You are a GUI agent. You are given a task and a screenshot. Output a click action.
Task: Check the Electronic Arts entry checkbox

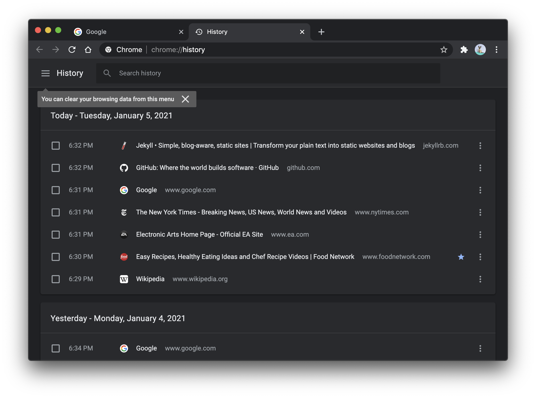pyautogui.click(x=56, y=234)
